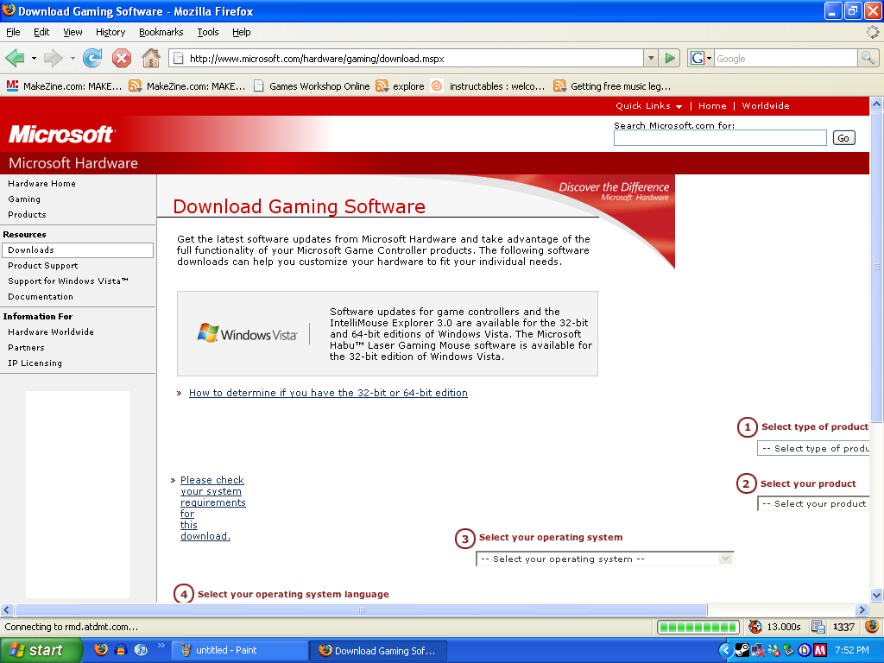884x663 pixels.
Task: Click the Back navigation arrow
Action: click(x=15, y=59)
